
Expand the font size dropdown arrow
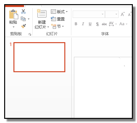tap(116, 14)
